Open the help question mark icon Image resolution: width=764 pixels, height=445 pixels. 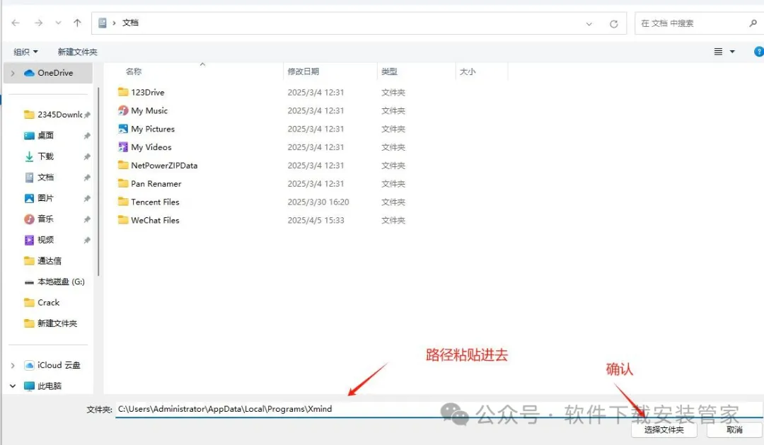coord(758,52)
